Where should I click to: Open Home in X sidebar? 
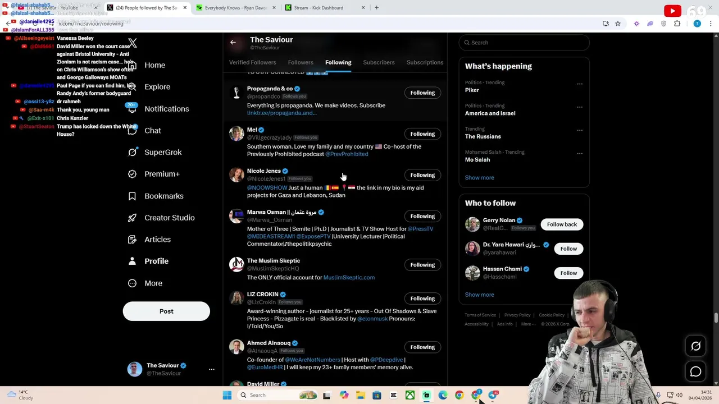pos(154,65)
